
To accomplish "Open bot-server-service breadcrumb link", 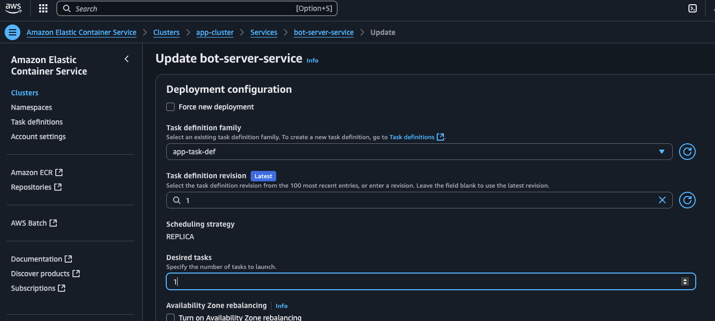I will [324, 32].
